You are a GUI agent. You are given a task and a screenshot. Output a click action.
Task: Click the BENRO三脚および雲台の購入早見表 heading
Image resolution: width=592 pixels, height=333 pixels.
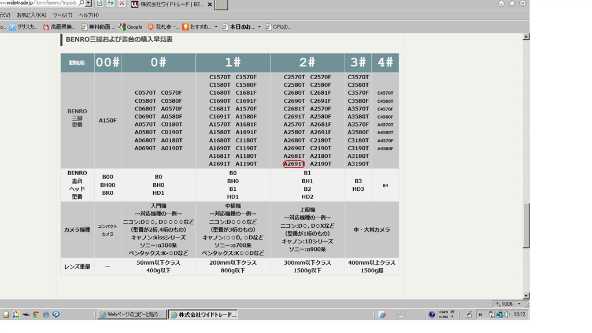119,39
